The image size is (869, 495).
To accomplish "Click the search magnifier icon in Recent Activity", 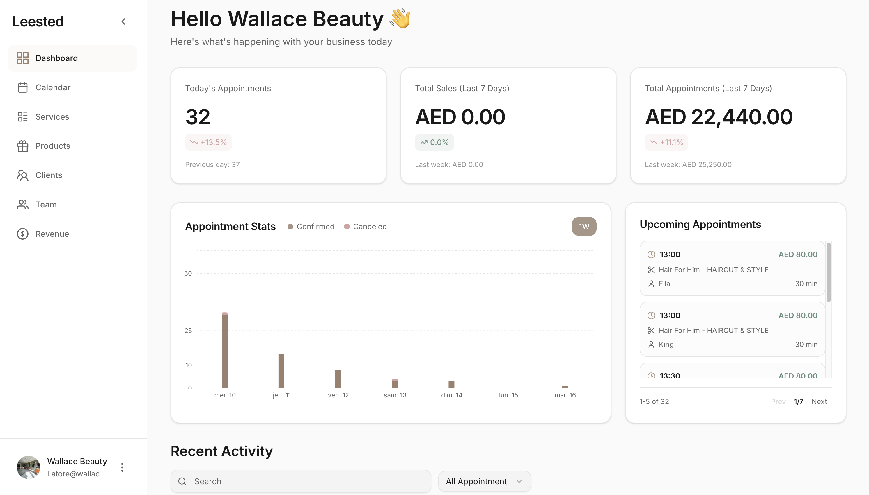I will pos(182,481).
